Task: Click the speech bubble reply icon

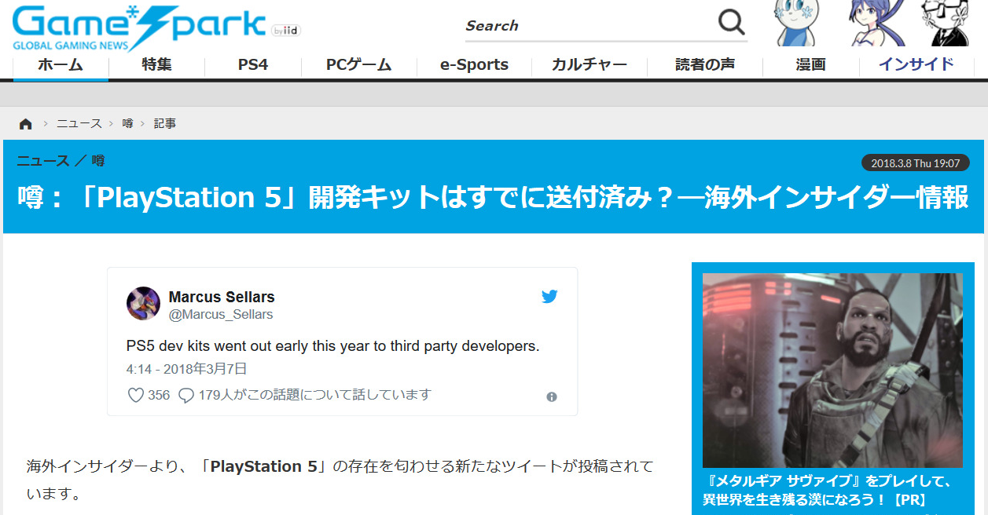Action: 186,396
